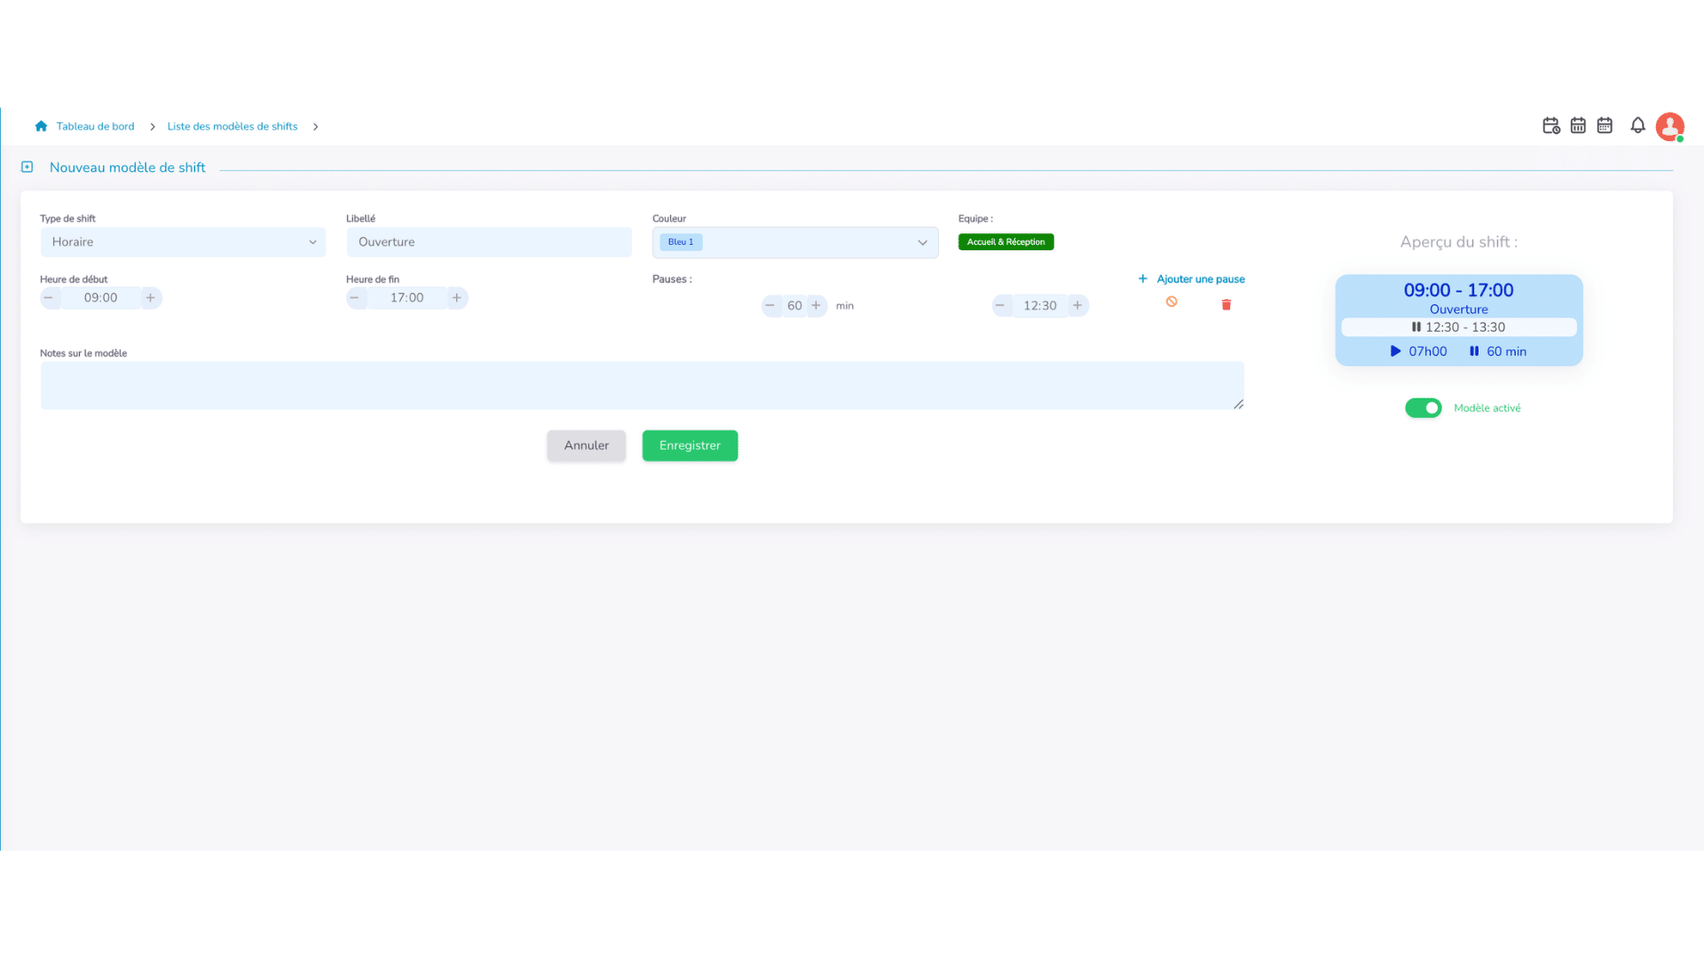Increase pause duration minutes
Image resolution: width=1704 pixels, height=958 pixels.
coord(816,306)
